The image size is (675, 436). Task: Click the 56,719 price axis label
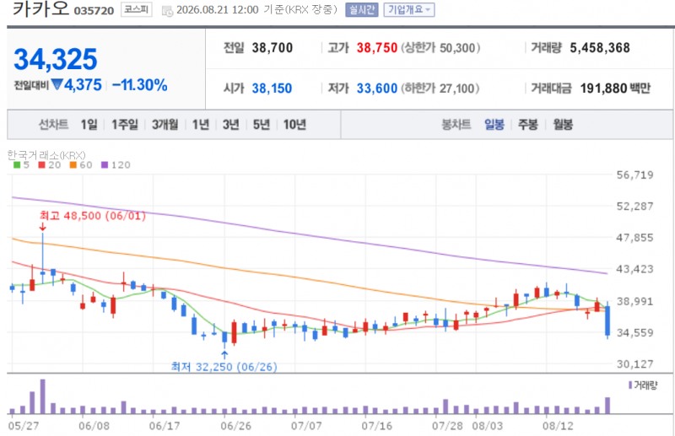pos(635,175)
